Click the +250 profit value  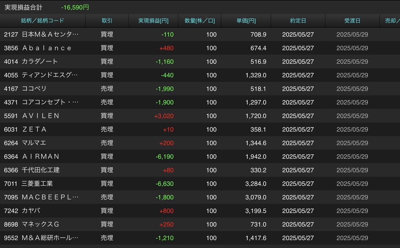point(166,224)
